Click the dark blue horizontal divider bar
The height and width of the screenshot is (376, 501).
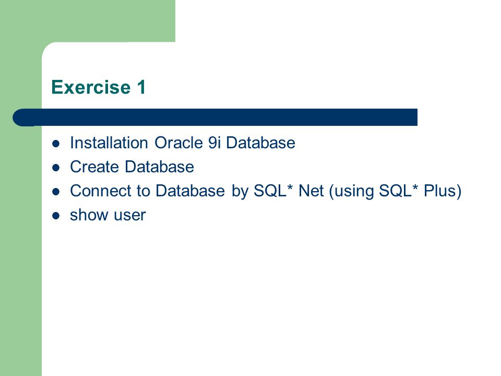[215, 118]
